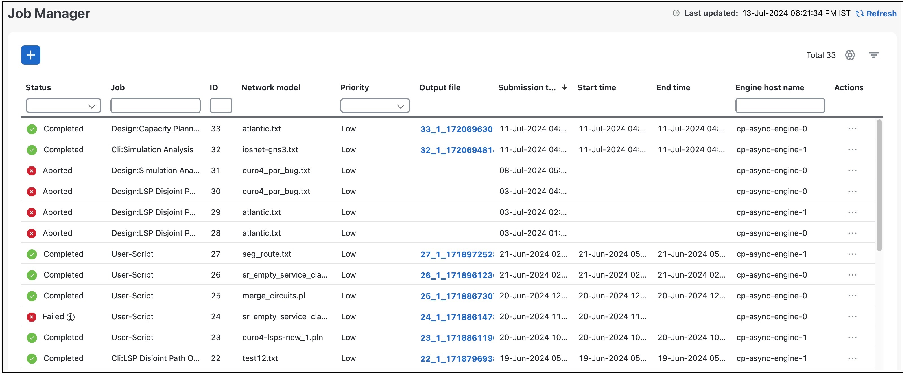Open the actions ellipsis for job 33
This screenshot has width=904, height=374.
[x=852, y=129]
